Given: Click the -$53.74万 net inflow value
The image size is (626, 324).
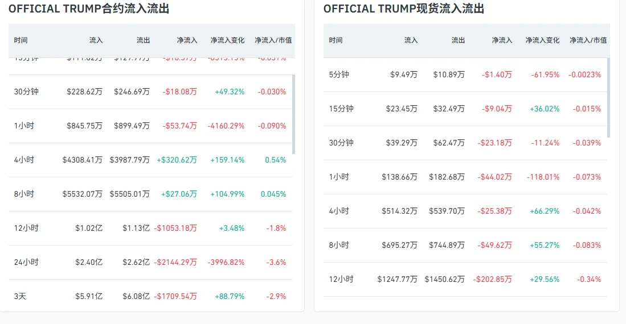Looking at the screenshot, I should click(179, 126).
